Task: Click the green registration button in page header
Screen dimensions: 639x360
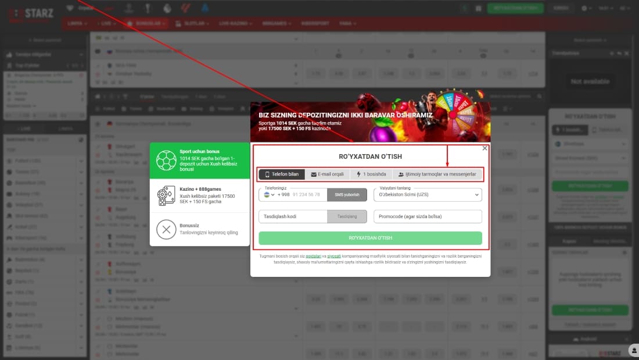Action: click(x=515, y=8)
